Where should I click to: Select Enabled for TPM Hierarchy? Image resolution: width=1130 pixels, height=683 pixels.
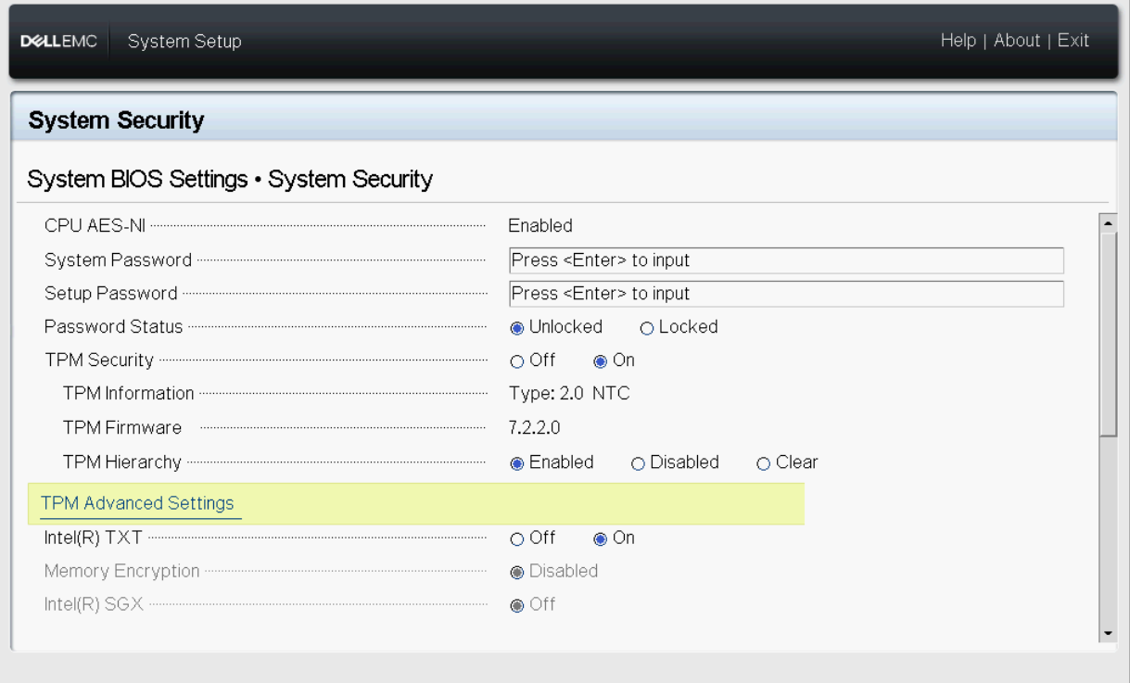(x=517, y=463)
